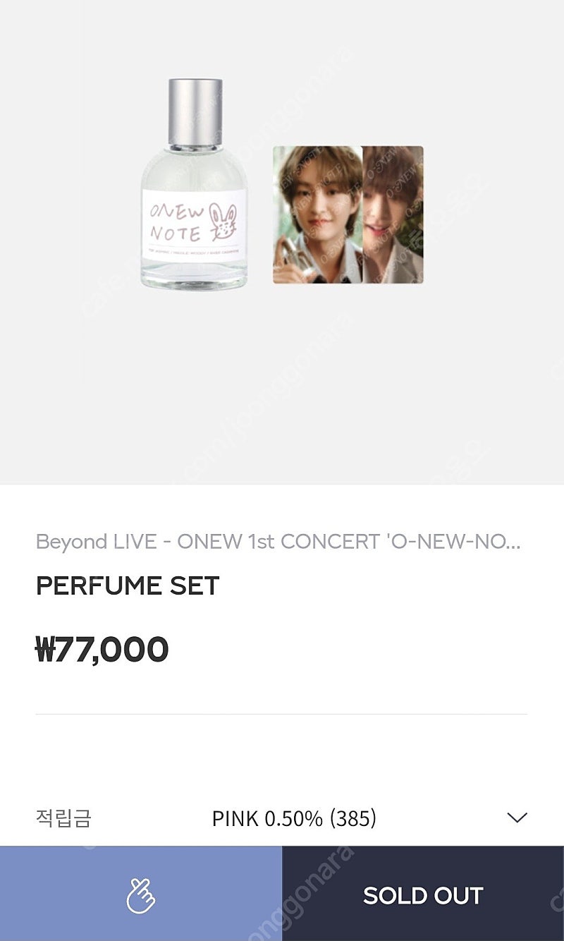Open the PINK 0.50% (385) reward option
Viewport: 564px width, 941px height.
[x=294, y=818]
